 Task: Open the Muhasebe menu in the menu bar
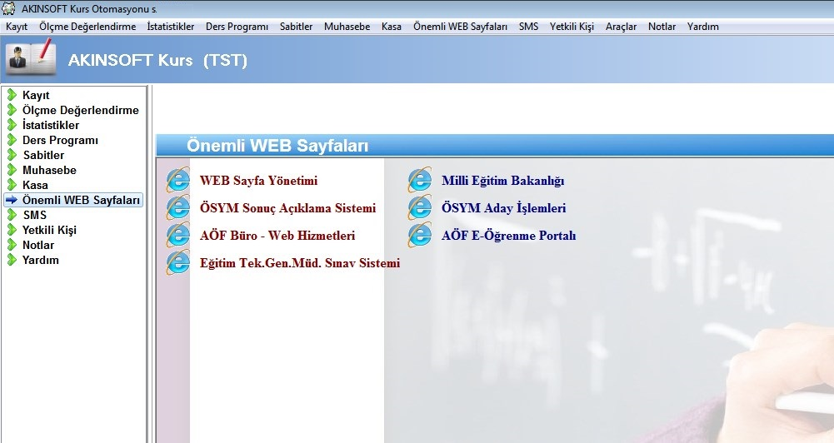point(347,27)
